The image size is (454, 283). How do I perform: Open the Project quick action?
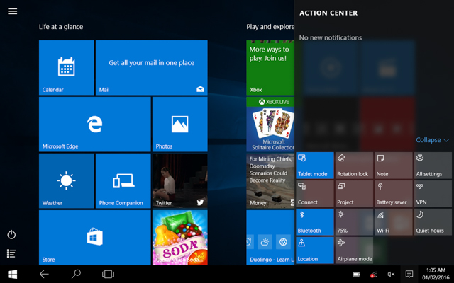tap(354, 194)
